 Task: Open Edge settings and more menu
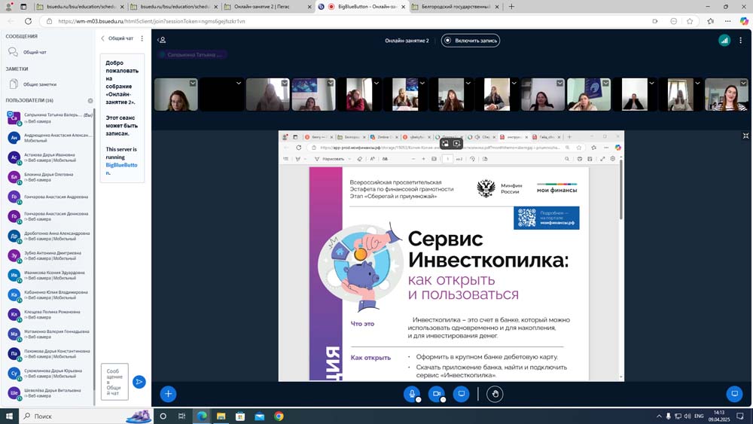(x=728, y=21)
